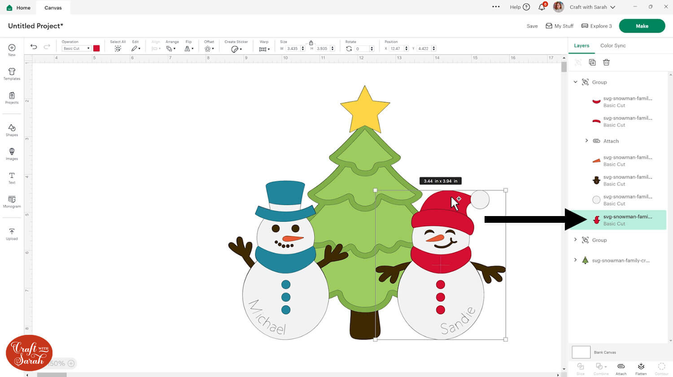The width and height of the screenshot is (673, 377).
Task: Open the Shapes tool in sidebar
Action: tap(12, 130)
